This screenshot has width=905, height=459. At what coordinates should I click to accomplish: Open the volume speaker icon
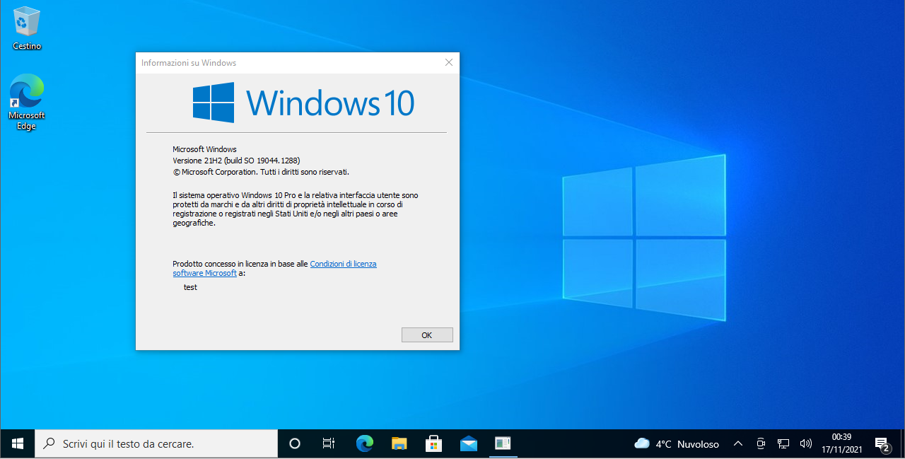[x=805, y=444]
